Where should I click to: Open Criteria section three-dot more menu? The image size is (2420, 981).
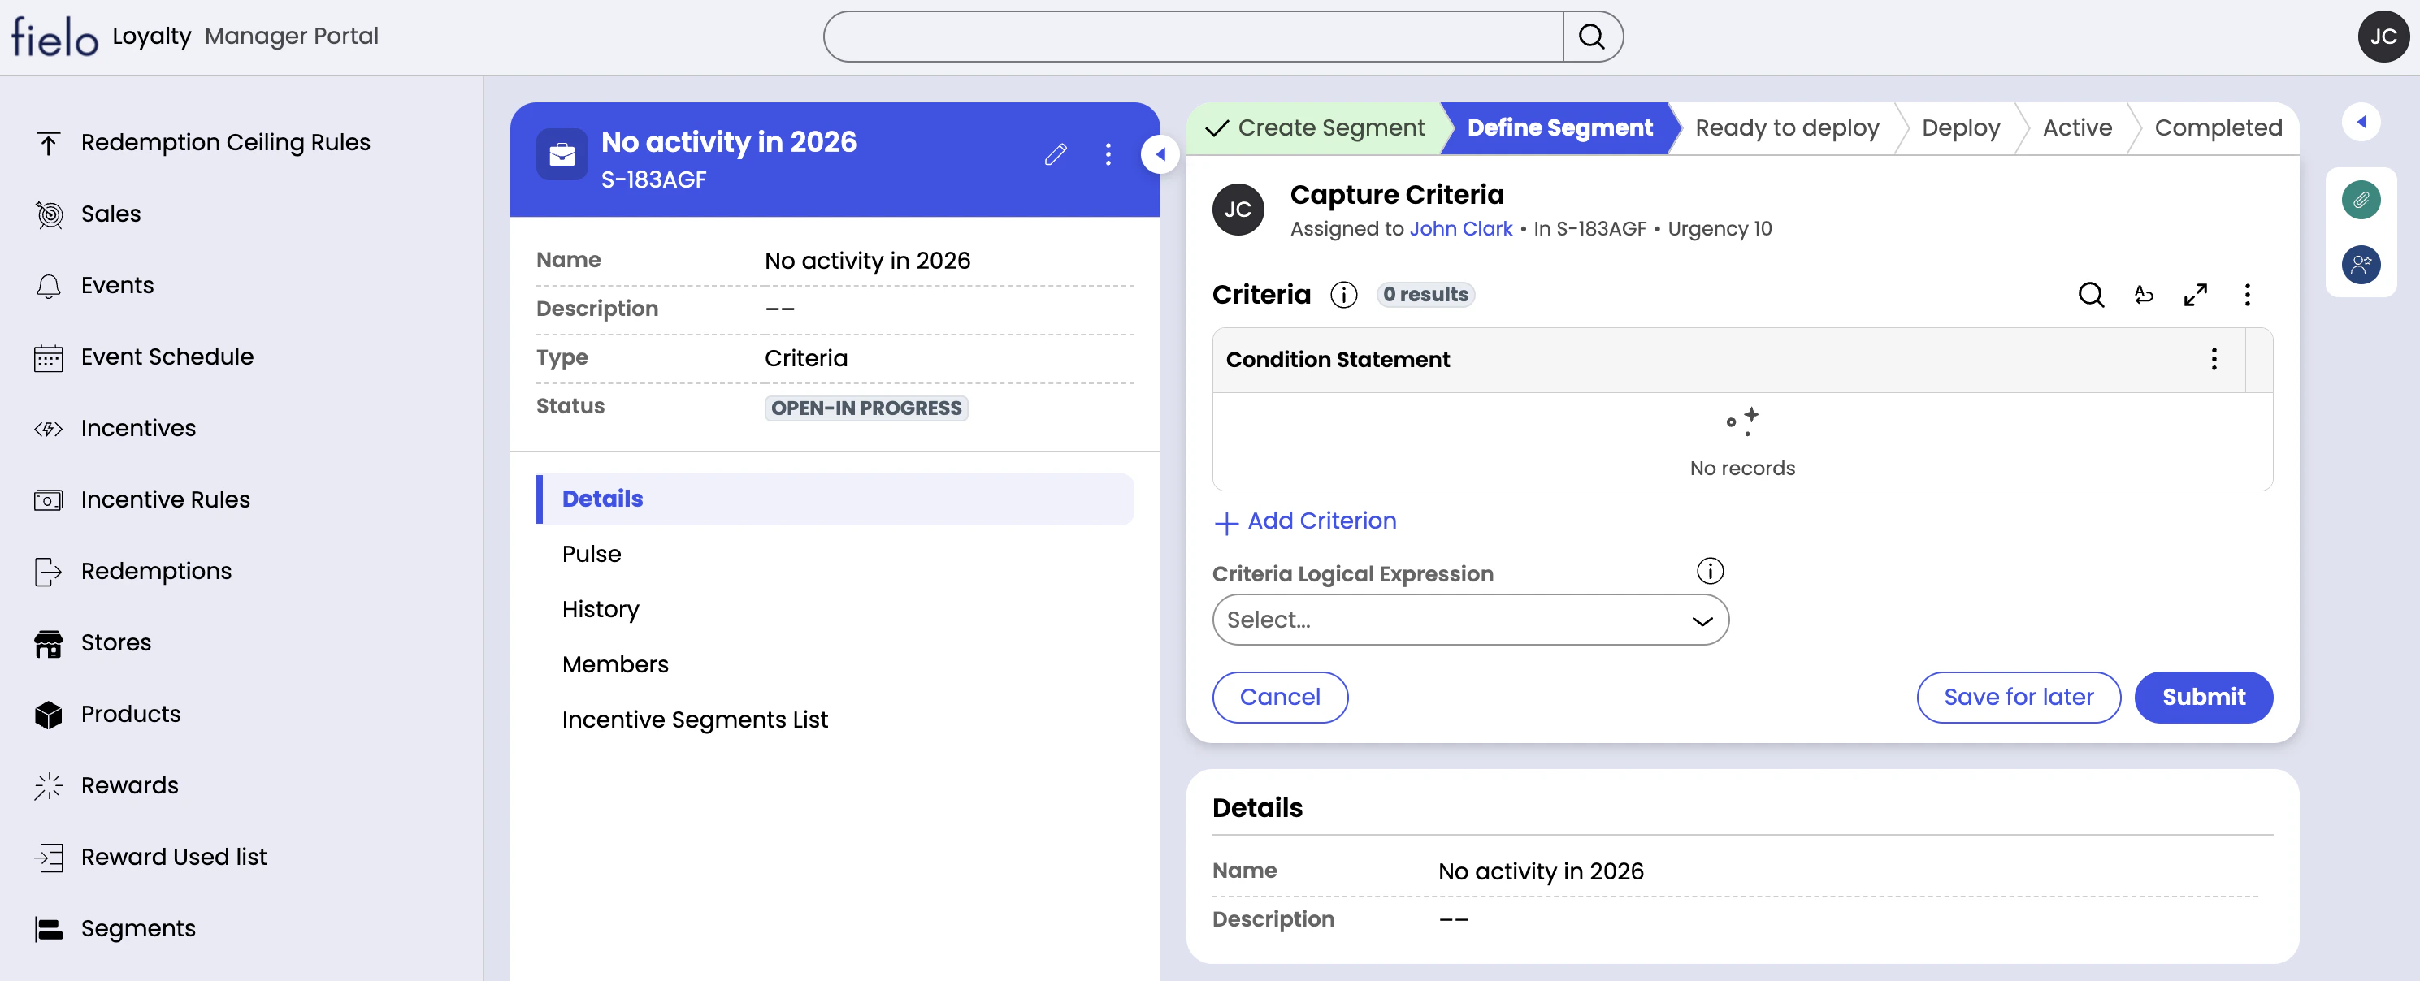[2246, 295]
